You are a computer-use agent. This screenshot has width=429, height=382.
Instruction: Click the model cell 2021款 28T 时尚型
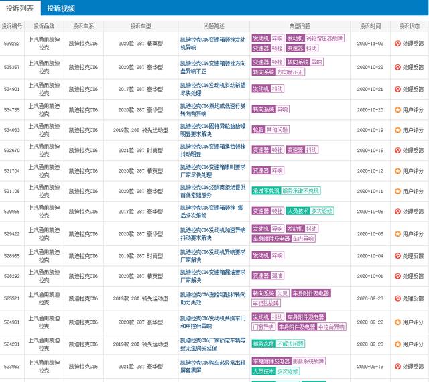tap(141, 151)
